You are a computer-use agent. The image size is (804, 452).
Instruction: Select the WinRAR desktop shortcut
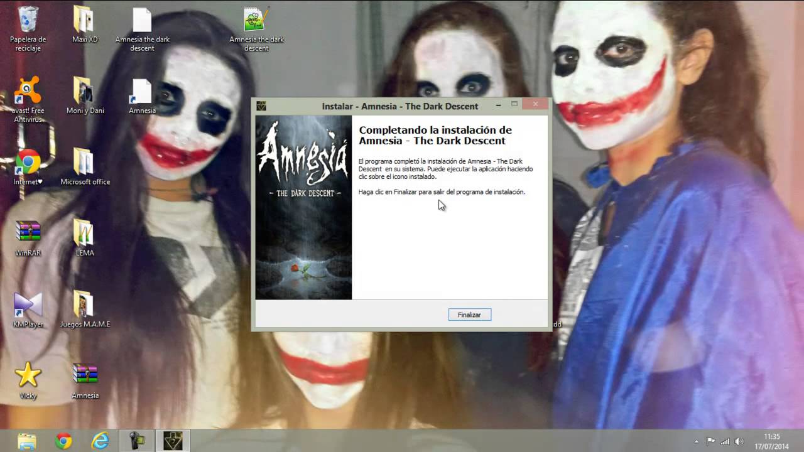(x=28, y=239)
